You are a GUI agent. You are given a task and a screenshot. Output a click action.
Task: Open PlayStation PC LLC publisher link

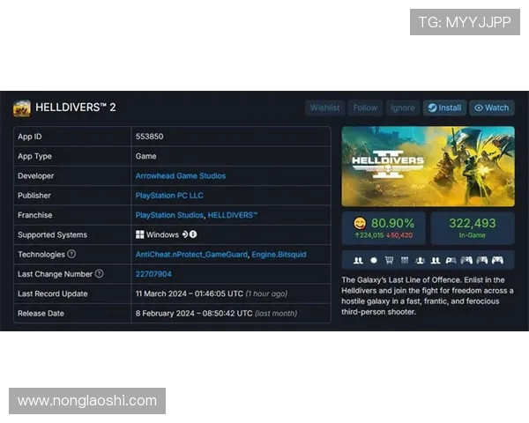click(x=168, y=196)
